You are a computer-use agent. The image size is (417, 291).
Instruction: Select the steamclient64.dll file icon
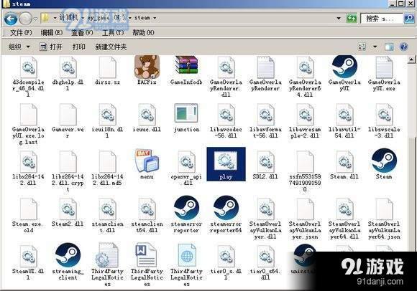tap(147, 209)
